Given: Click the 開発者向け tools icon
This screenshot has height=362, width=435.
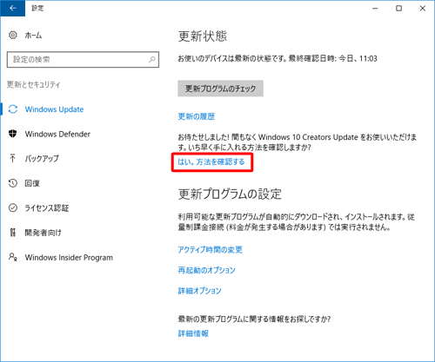Looking at the screenshot, I should [13, 233].
